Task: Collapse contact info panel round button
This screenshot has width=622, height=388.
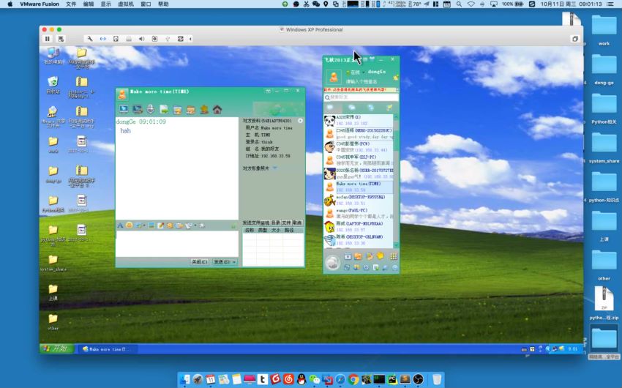Action: click(300, 121)
